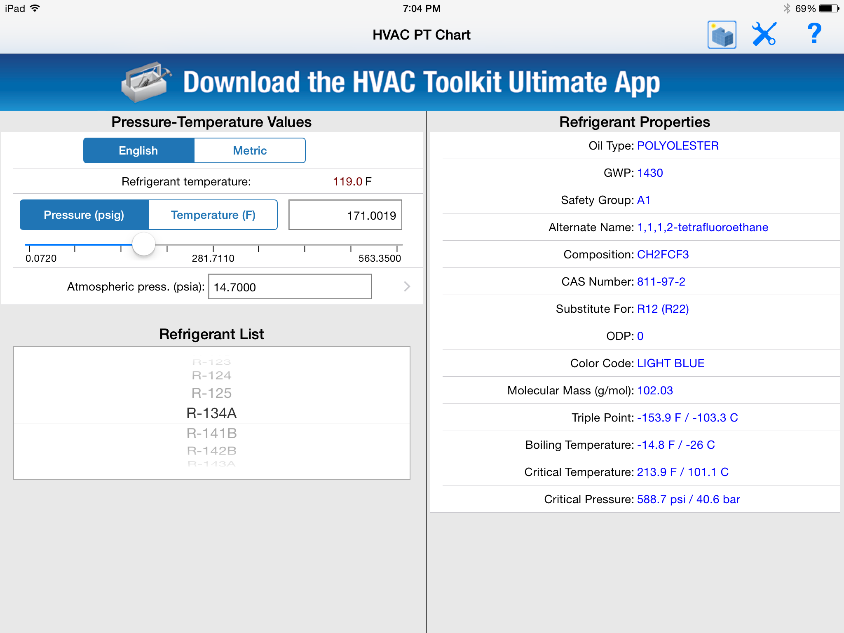This screenshot has height=633, width=844.
Task: Expand atmospheric pressure chevron arrow
Action: 407,286
